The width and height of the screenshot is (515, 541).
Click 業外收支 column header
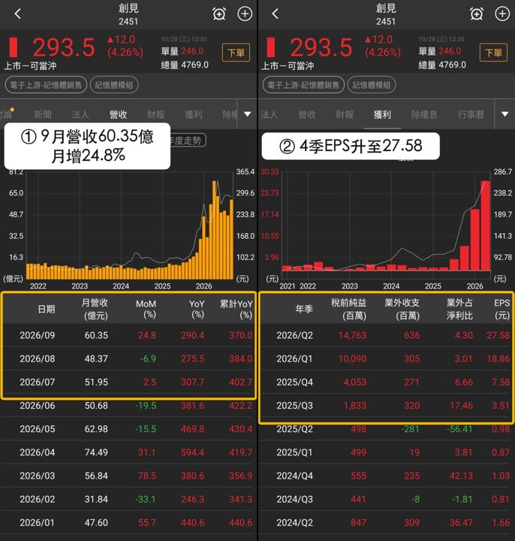pos(402,309)
